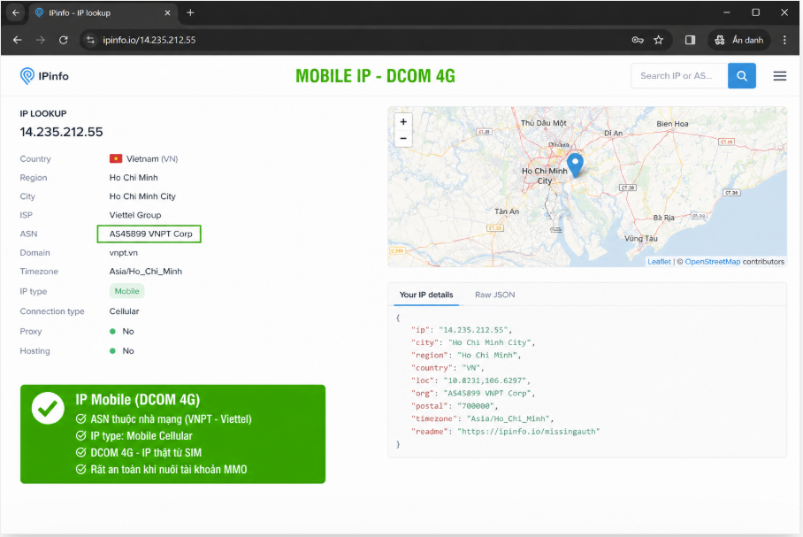Maximize the browser window
This screenshot has width=803, height=537.
click(755, 12)
